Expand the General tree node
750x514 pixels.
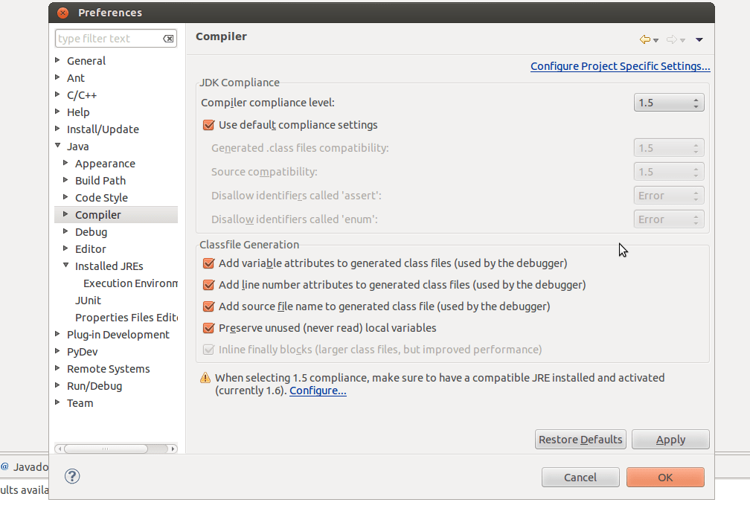point(57,60)
